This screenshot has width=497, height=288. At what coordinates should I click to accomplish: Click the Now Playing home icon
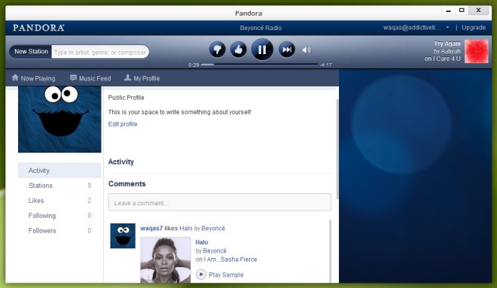pos(15,77)
